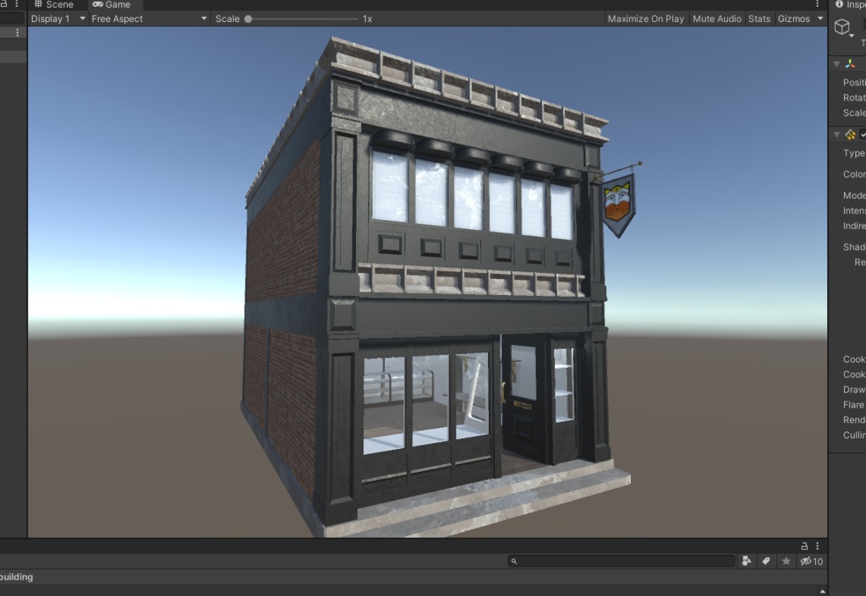Collapse the Transform component in the Inspector
Screen dimensions: 866x596
tap(837, 63)
